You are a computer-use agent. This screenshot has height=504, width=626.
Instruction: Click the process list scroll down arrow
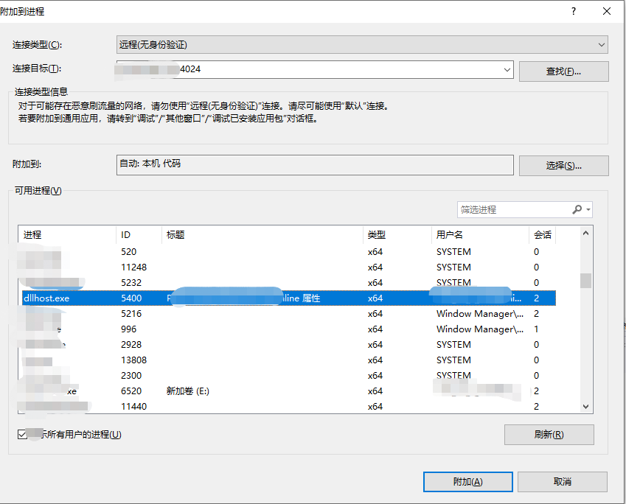tap(585, 407)
